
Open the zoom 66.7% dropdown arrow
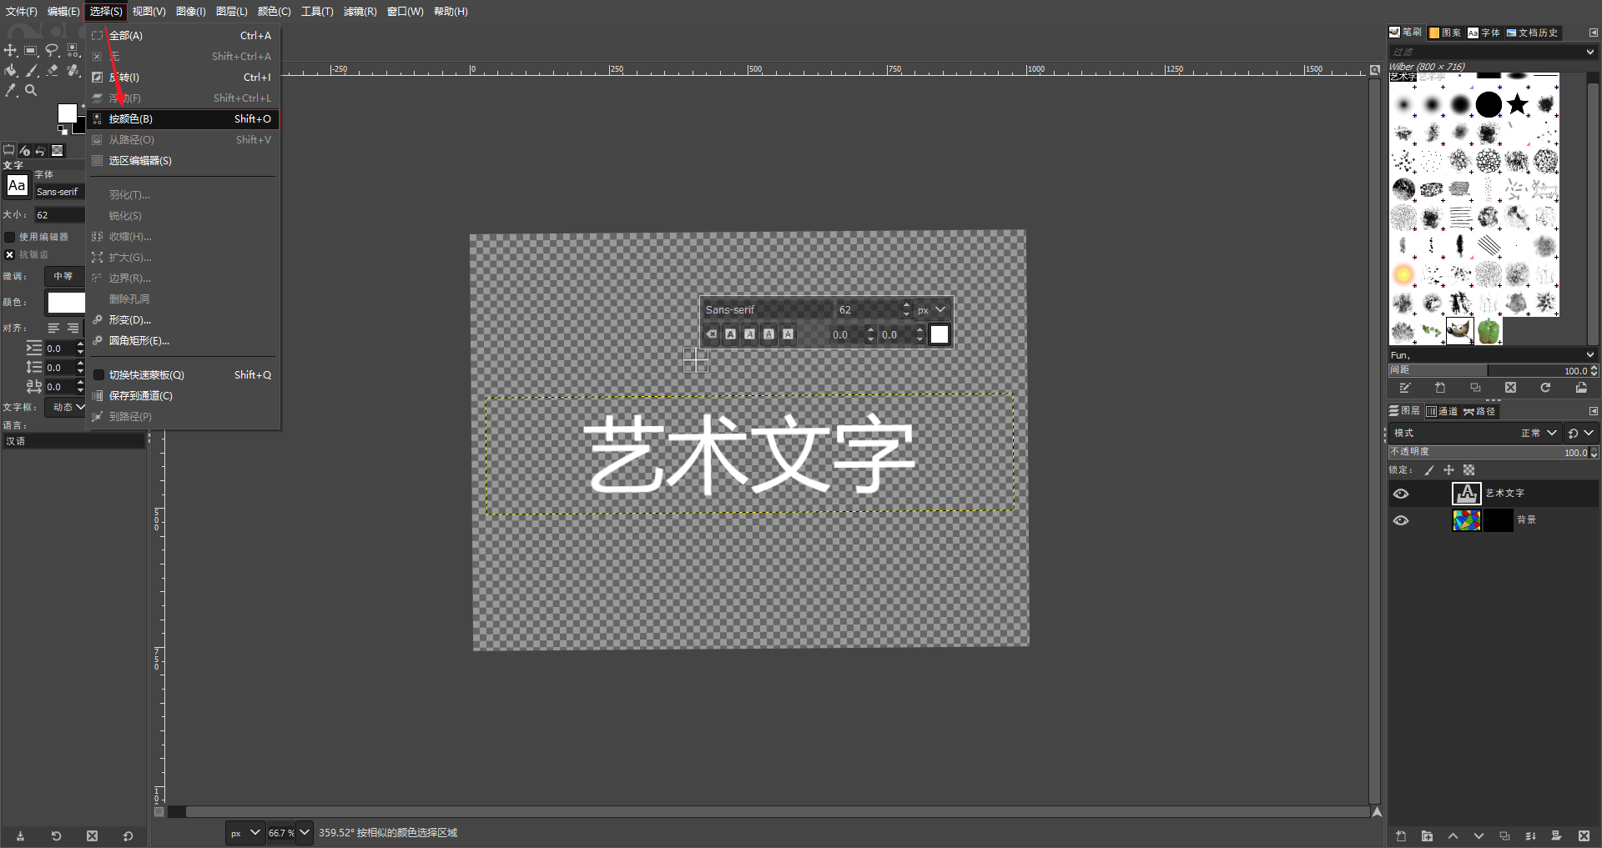pos(305,832)
